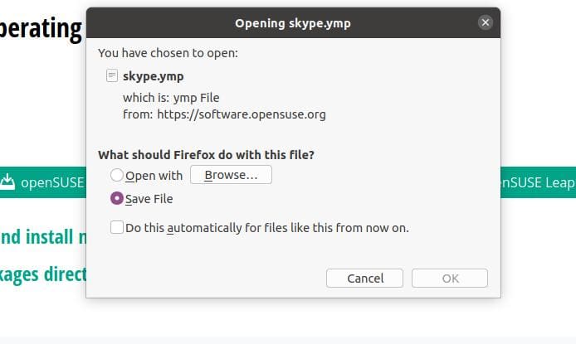The width and height of the screenshot is (576, 344).
Task: Click the black 'perating' page heading
Action: tap(41, 28)
